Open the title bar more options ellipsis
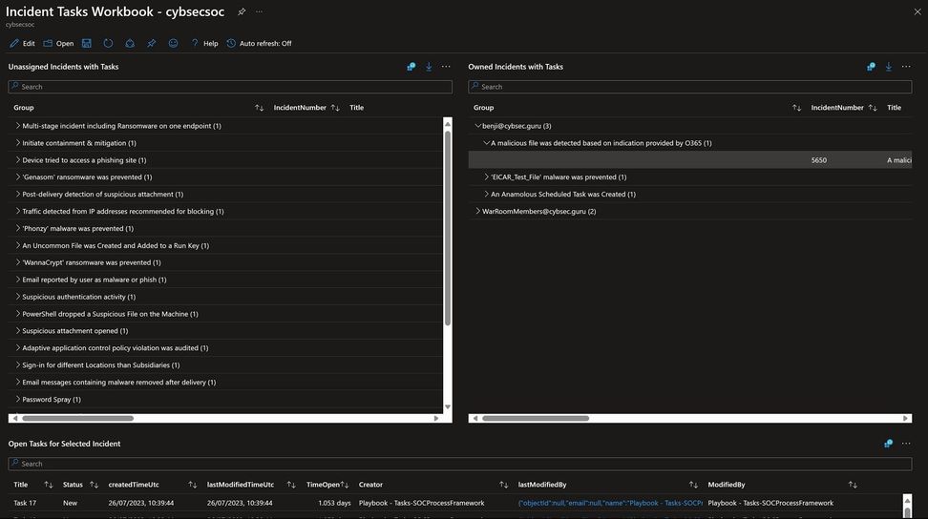928x519 pixels. coord(260,11)
